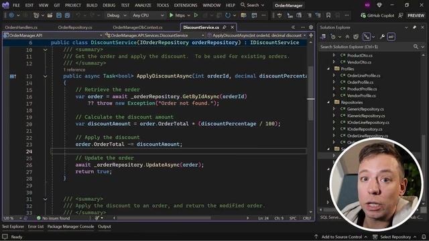Toggle the Preview Selected Items button
429x241 pixels.
coord(391,37)
